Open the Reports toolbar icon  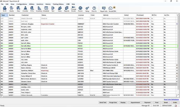click(67, 9)
